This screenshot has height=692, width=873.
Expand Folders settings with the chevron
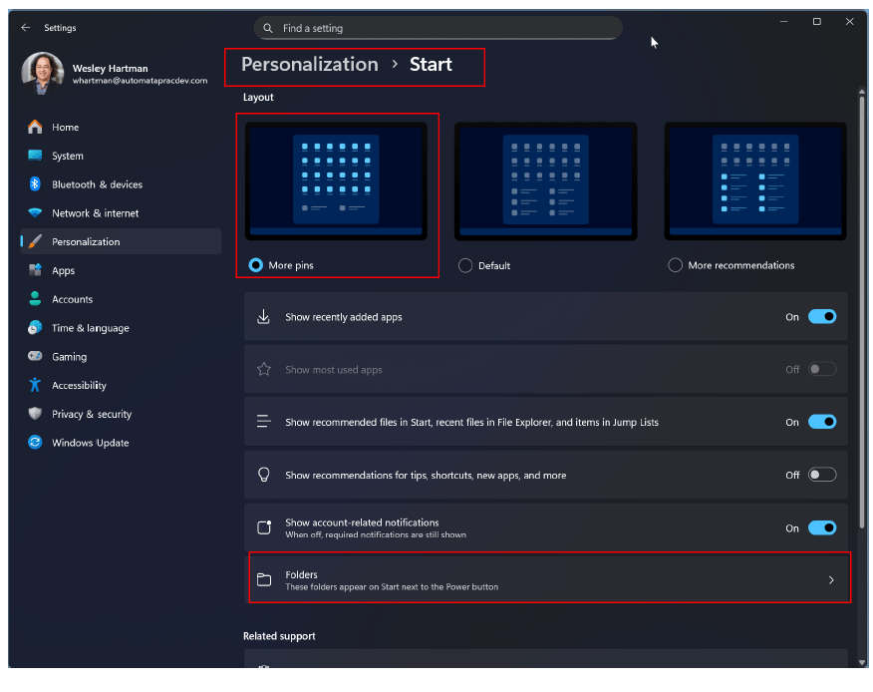pos(831,580)
